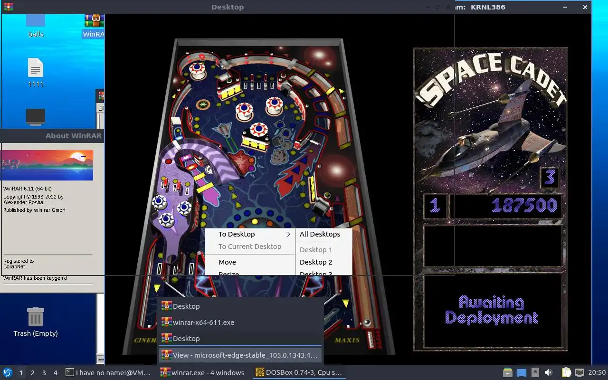Click the volume speaker tray icon
Screen dimensions: 608x380
point(549,372)
